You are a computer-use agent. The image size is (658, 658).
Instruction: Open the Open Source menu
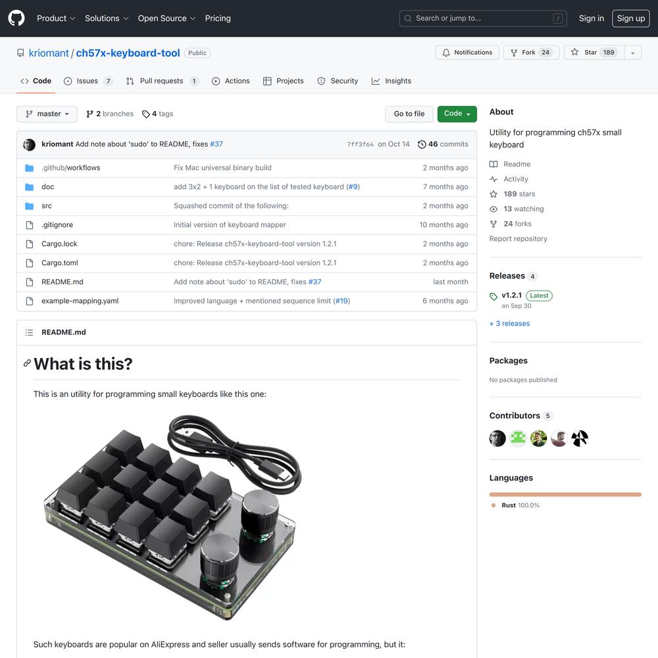coord(166,18)
